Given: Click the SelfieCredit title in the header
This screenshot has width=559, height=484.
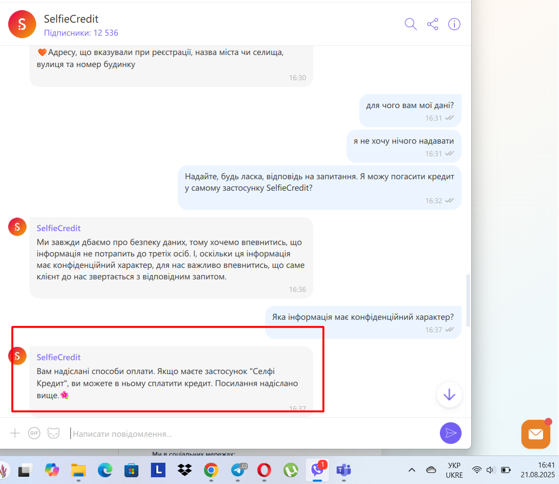Looking at the screenshot, I should 71,19.
